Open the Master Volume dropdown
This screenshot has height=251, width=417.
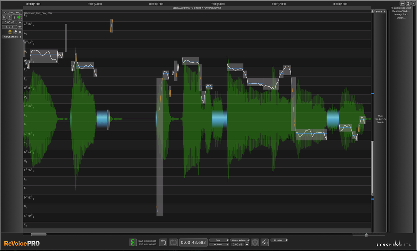click(x=240, y=240)
